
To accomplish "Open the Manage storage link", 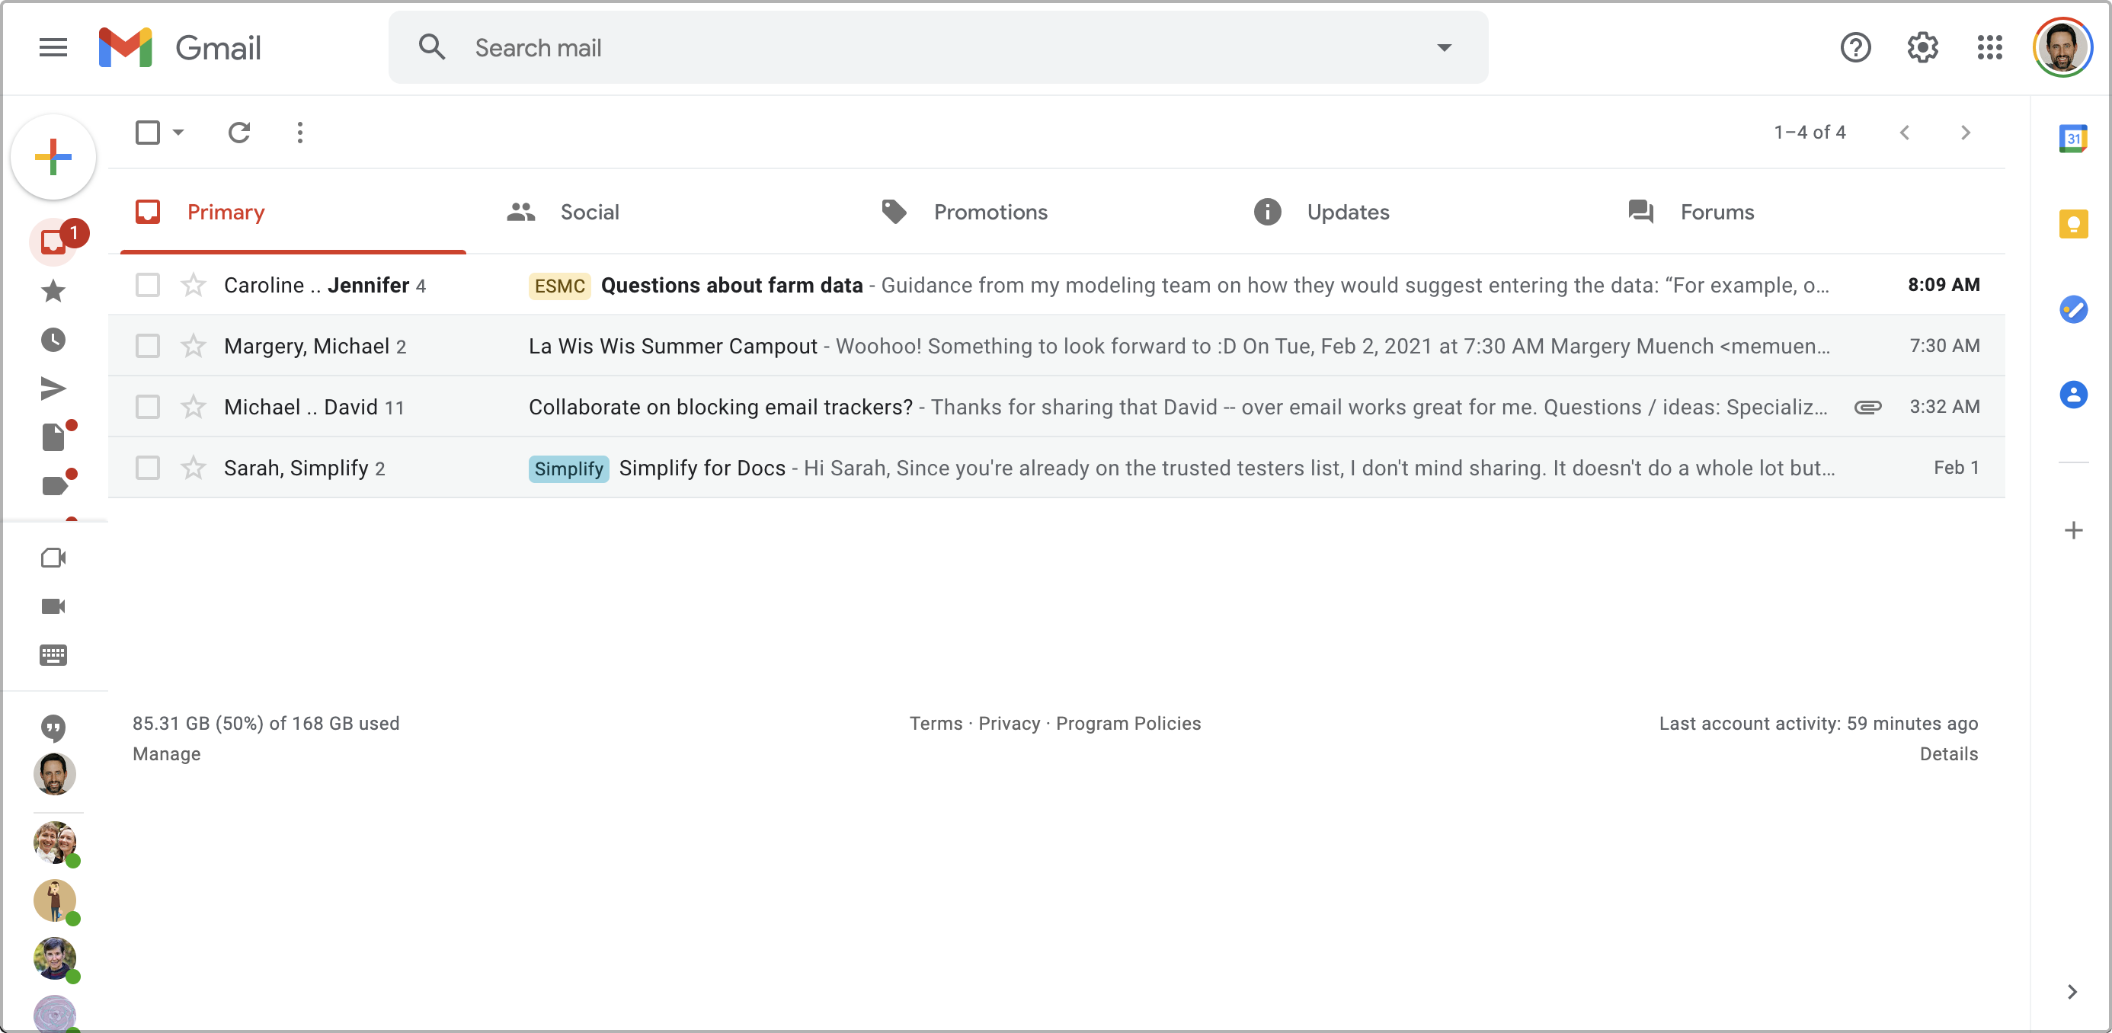I will [x=165, y=753].
